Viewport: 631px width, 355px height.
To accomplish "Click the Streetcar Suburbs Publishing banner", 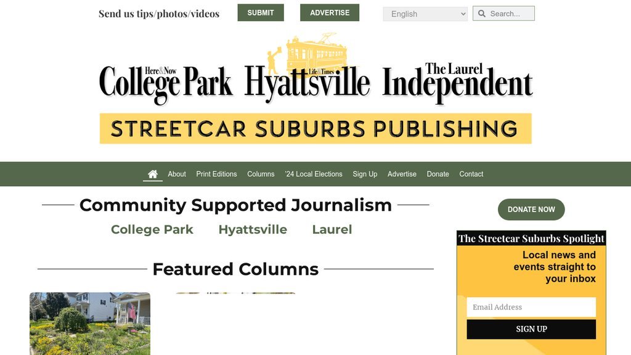I will (315, 129).
